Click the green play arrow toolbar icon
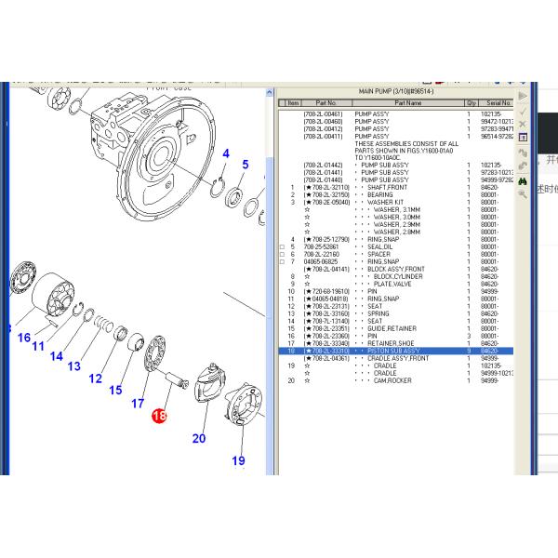 click(523, 96)
